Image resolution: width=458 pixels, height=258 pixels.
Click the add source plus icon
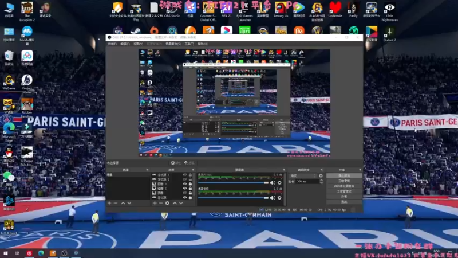(x=155, y=203)
